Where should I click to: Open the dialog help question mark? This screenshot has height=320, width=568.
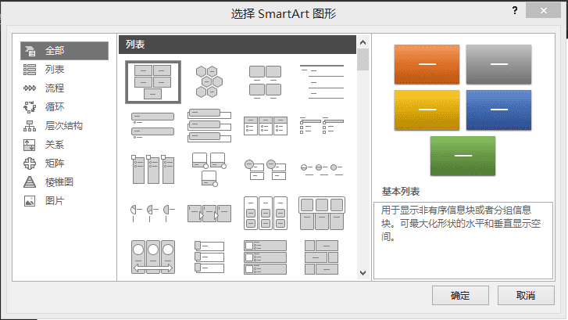click(515, 10)
